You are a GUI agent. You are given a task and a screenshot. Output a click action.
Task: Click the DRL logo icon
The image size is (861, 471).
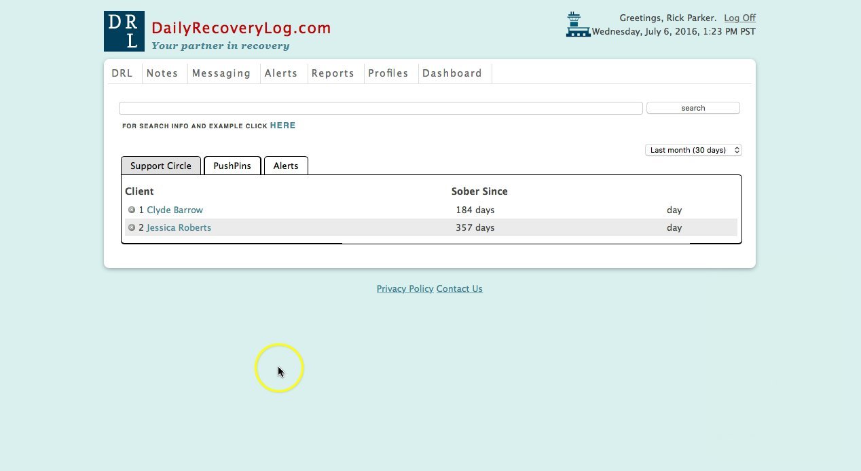[x=124, y=31]
